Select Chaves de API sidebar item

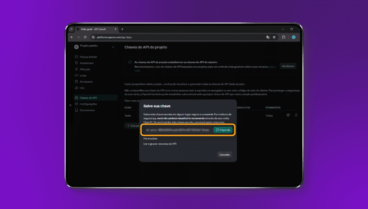96,98
